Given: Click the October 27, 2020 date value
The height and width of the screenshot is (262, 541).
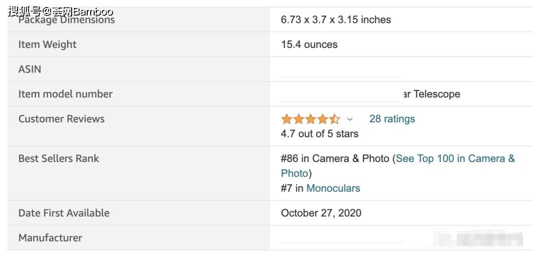Looking at the screenshot, I should point(321,213).
